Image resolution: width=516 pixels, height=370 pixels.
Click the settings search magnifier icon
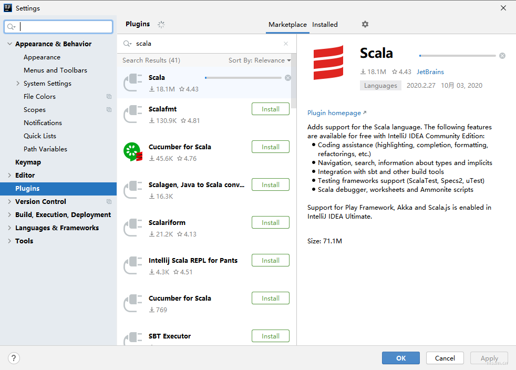point(11,27)
